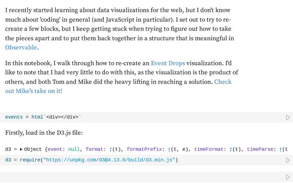The height and width of the screenshot is (183, 293).
Task: Click the require keyword in code
Action: pos(30,160)
